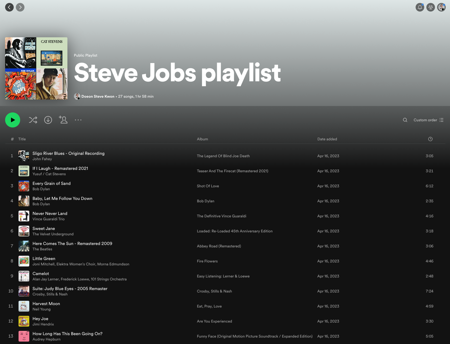Open artist Yusuf / Cat Stevens

coord(49,174)
